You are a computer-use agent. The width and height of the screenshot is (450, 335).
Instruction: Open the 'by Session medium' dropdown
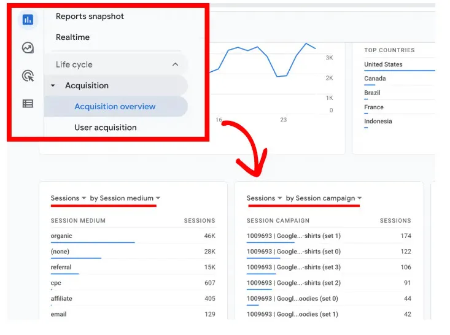tap(125, 198)
